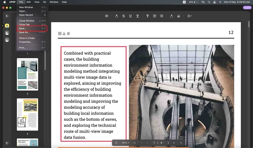Choose Save As… from the File menu
Image resolution: width=253 pixels, height=148 pixels.
[32, 32]
